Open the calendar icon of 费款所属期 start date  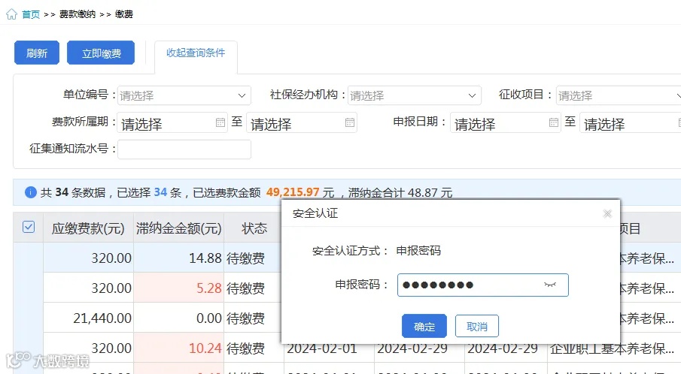click(220, 122)
